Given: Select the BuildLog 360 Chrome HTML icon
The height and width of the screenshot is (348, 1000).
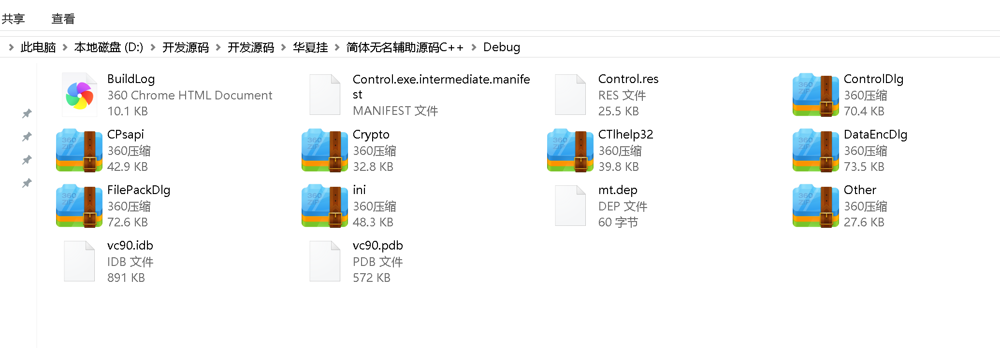Looking at the screenshot, I should 79,95.
